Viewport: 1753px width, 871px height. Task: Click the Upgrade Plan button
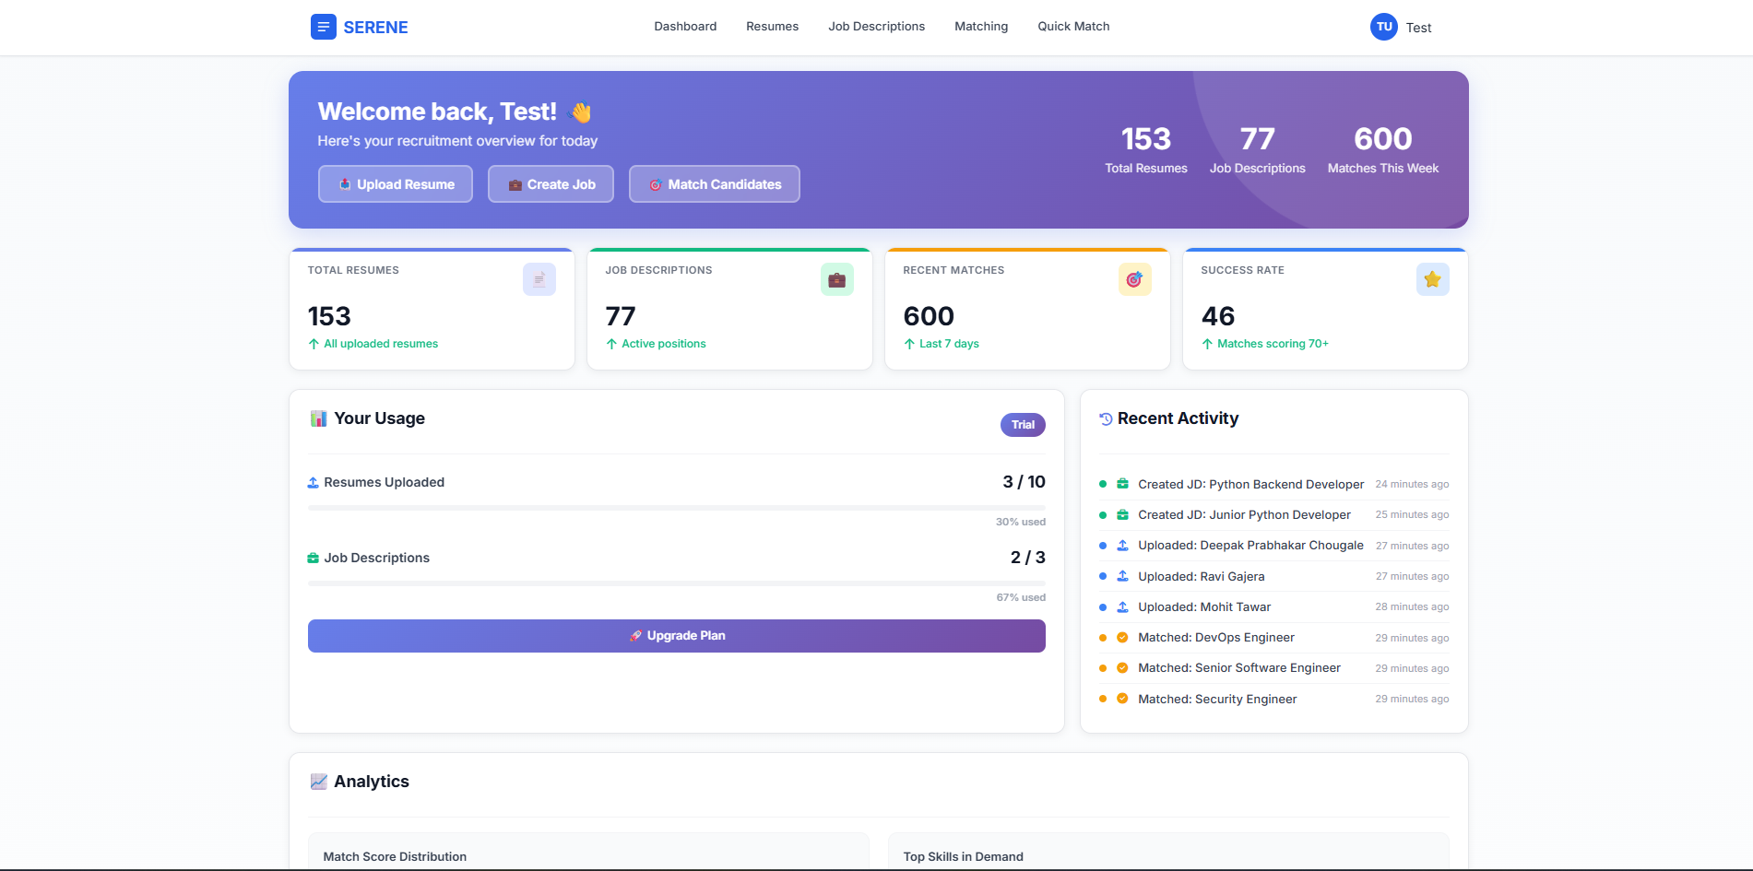pyautogui.click(x=677, y=635)
